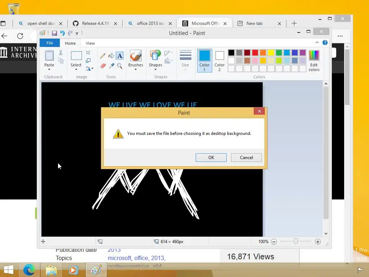Click the browser back arrow
The image size is (369, 277).
pos(4,36)
